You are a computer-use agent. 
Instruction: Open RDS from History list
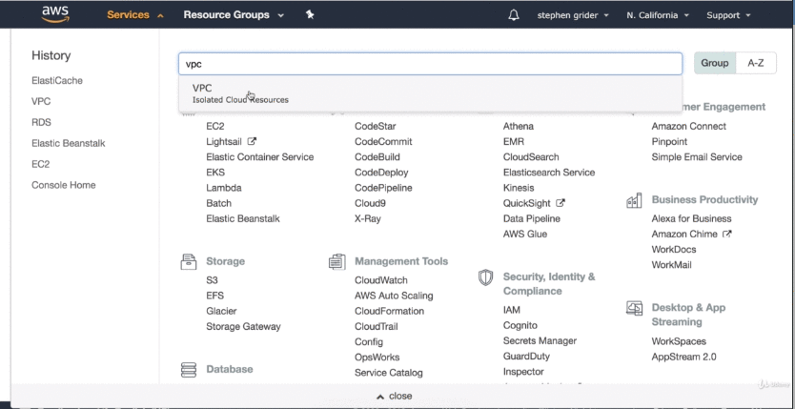(41, 122)
